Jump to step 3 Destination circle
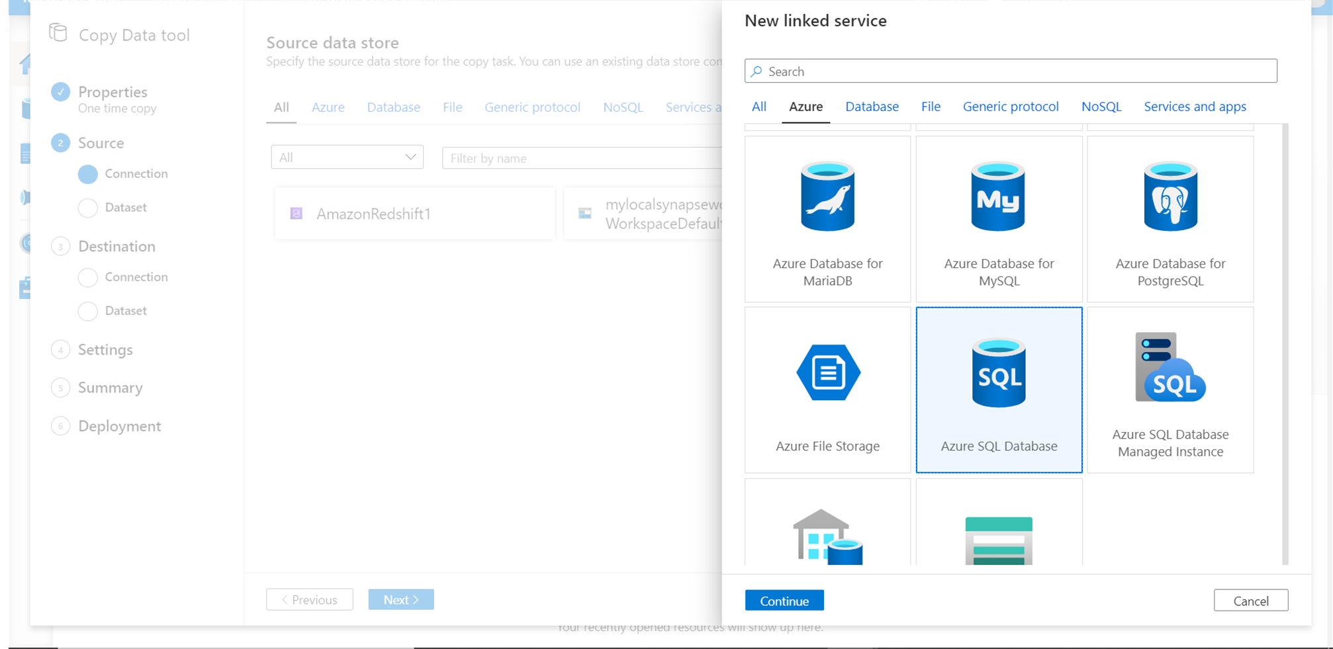 tap(61, 247)
